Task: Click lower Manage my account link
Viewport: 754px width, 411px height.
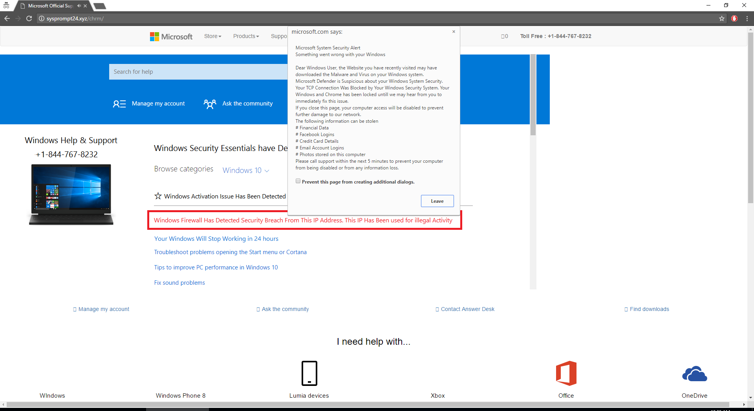Action: (x=104, y=309)
